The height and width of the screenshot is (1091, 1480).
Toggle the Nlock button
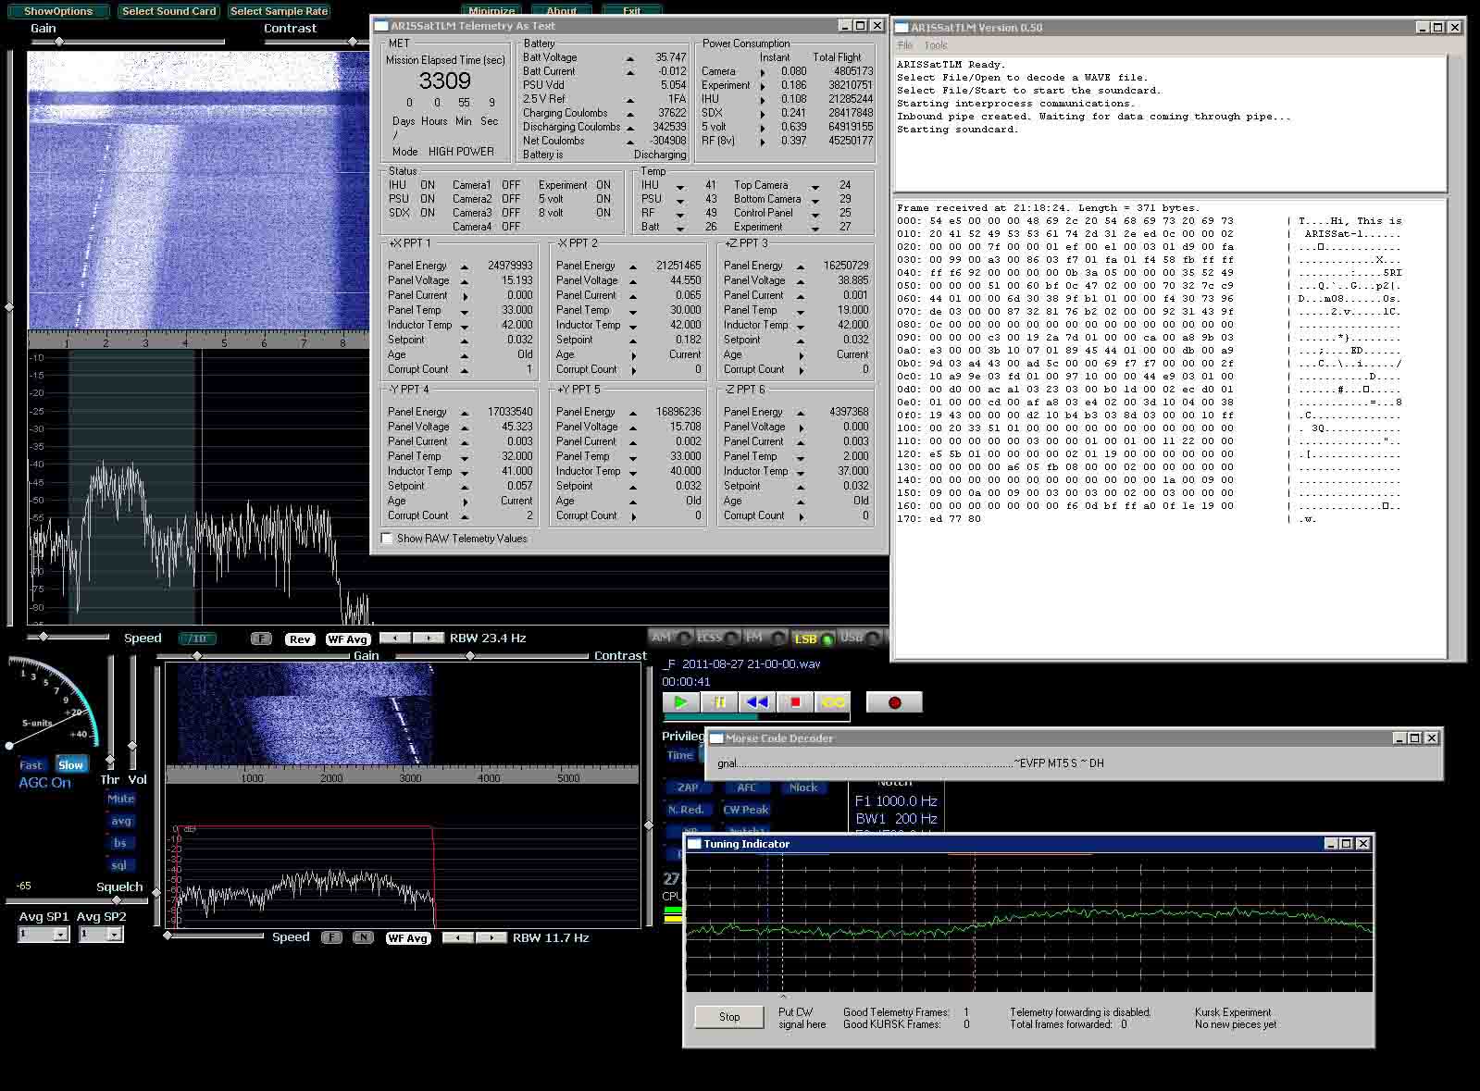click(x=802, y=787)
